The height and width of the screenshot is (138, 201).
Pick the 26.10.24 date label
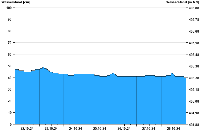point(124,129)
